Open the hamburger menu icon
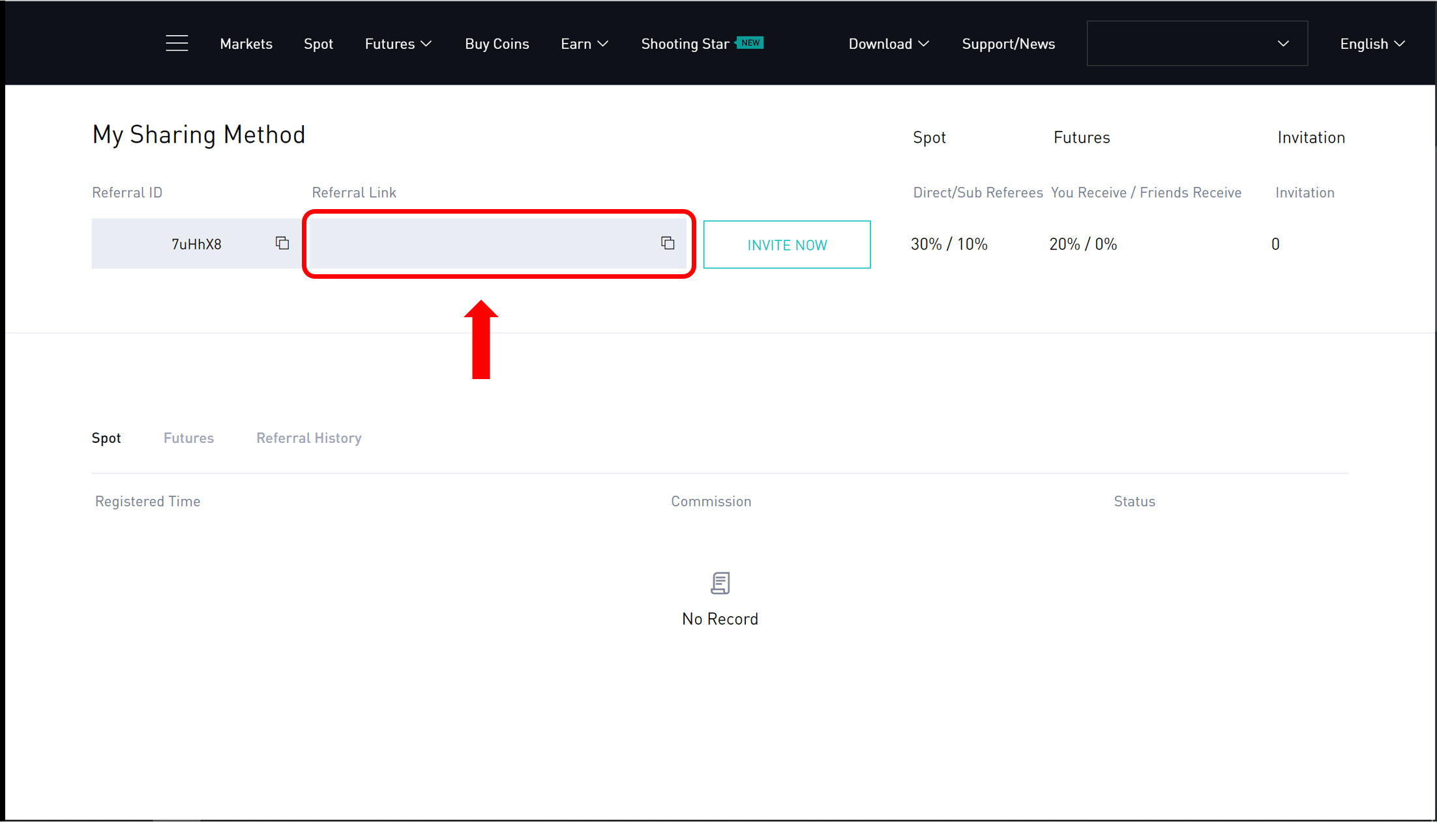This screenshot has width=1437, height=822. pos(177,44)
